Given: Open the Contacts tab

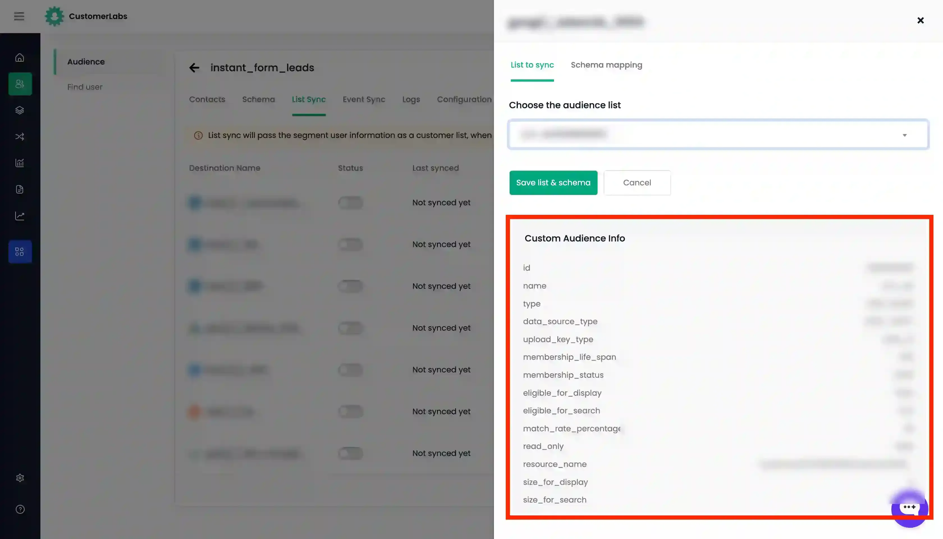Looking at the screenshot, I should click(207, 99).
